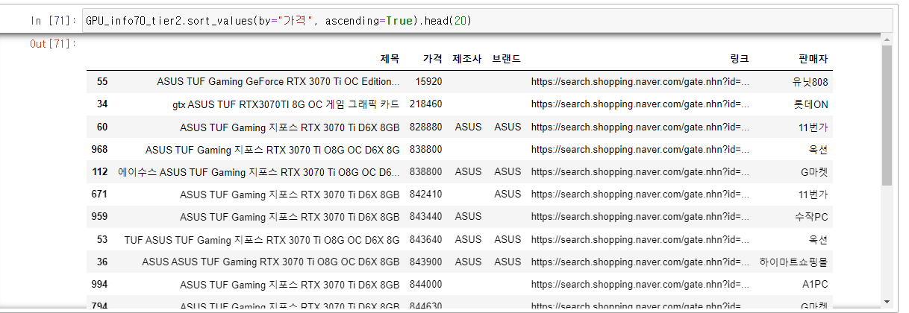Select row index 959

[x=99, y=217]
